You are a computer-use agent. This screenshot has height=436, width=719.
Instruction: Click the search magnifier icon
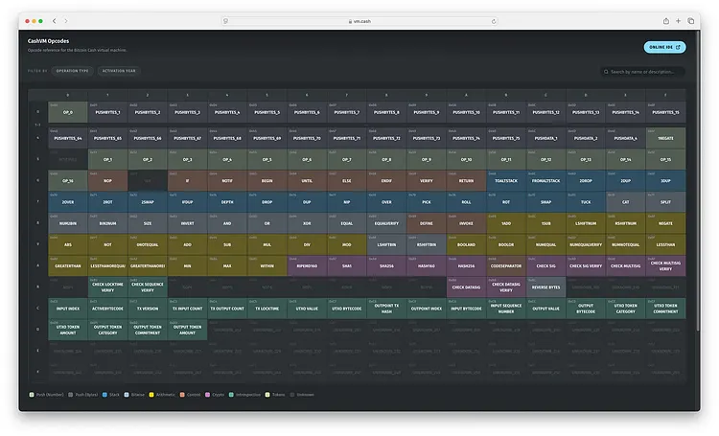(606, 72)
